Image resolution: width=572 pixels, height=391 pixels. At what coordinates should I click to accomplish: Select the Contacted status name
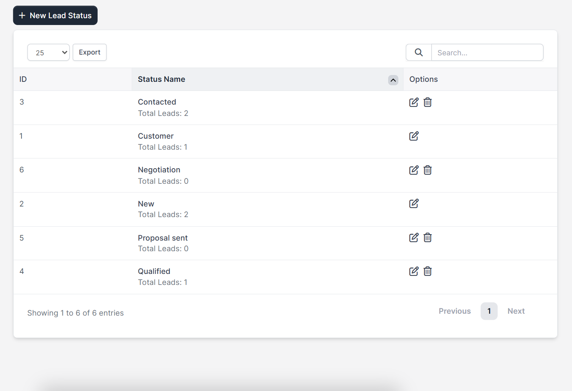pyautogui.click(x=157, y=102)
